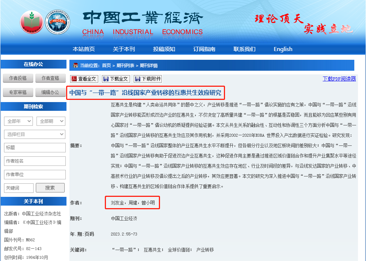Click the 下载PDF阅读器 link

[339, 79]
